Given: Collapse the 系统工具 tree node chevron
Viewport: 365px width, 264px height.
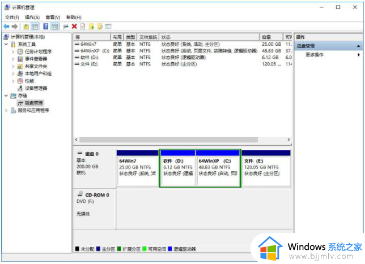Looking at the screenshot, I should tap(6, 44).
